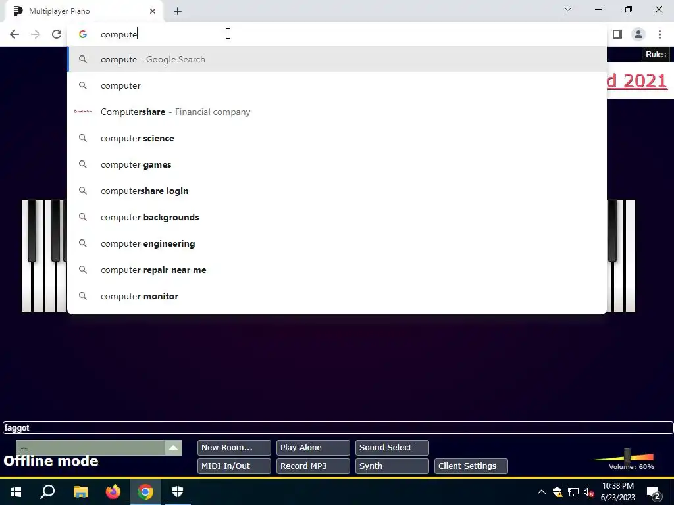Image resolution: width=674 pixels, height=505 pixels.
Task: Switch to Chrome in taskbar
Action: coord(145,492)
